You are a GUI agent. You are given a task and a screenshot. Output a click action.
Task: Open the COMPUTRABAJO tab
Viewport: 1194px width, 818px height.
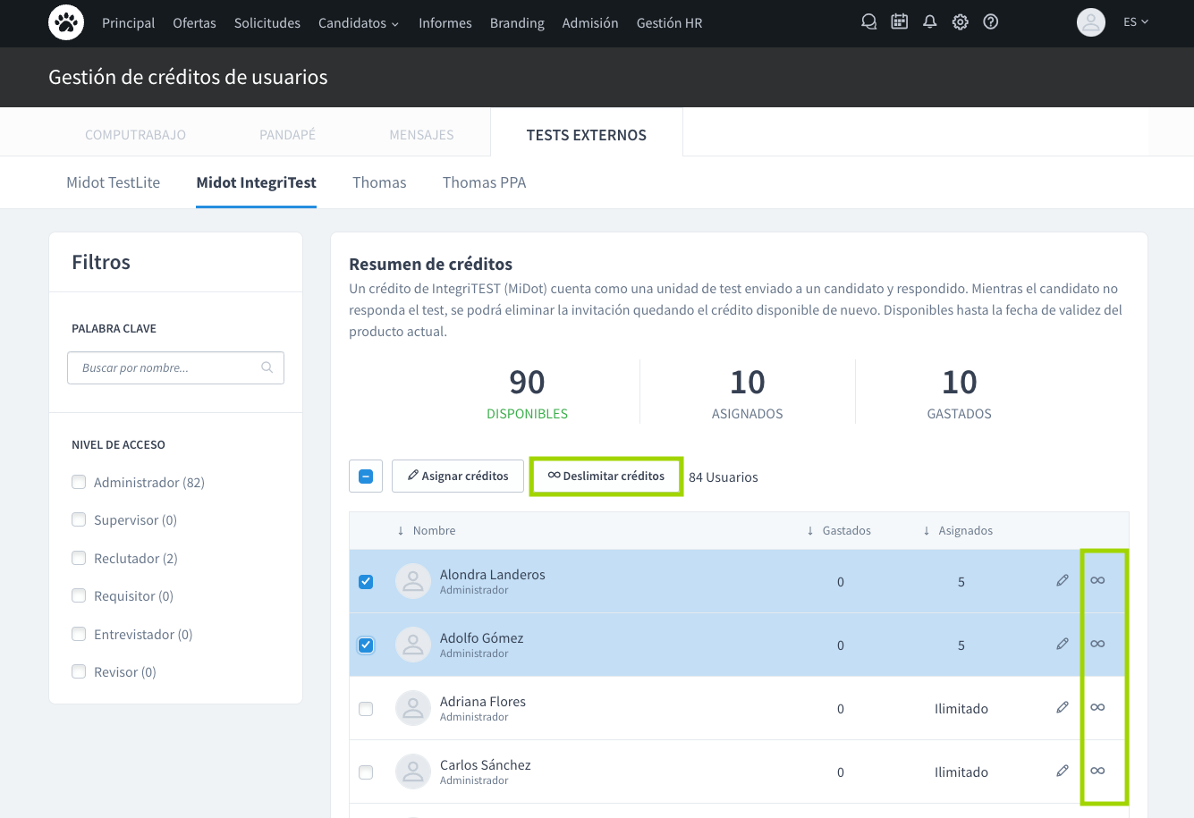[x=135, y=135]
